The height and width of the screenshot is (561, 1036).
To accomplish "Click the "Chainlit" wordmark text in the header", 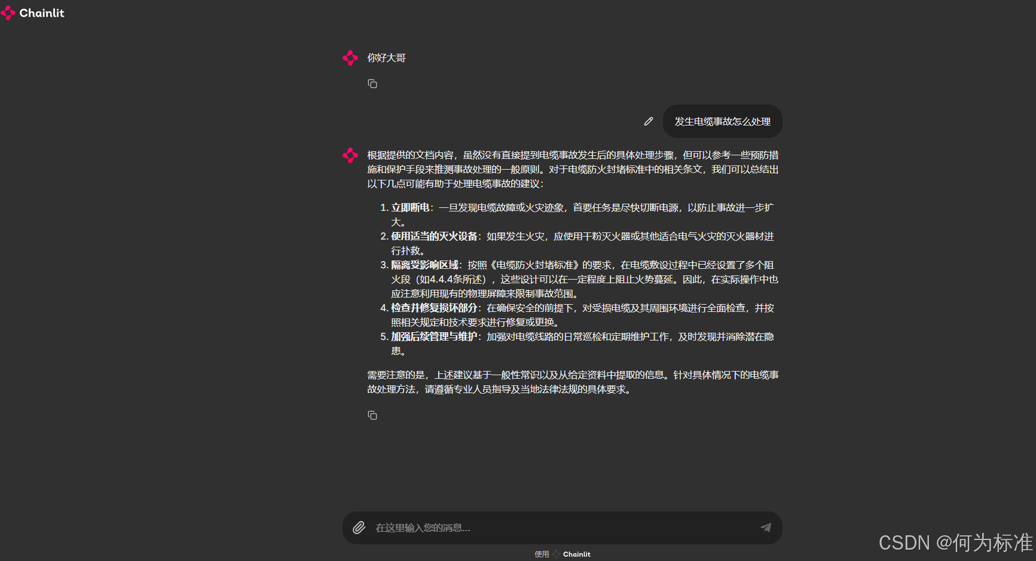I will (41, 13).
